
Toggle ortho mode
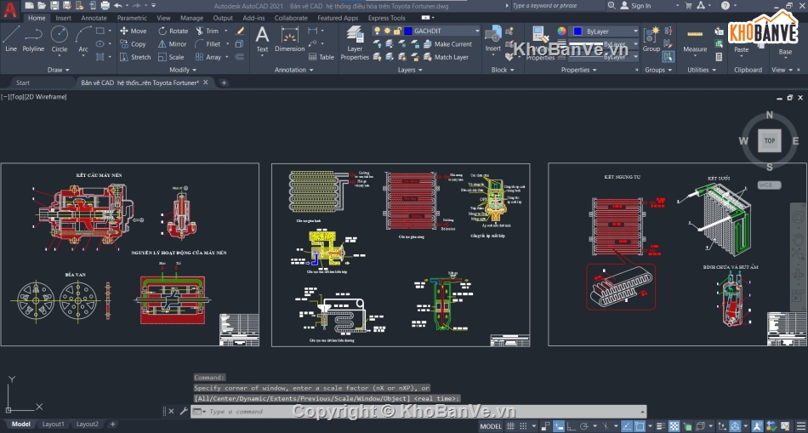pyautogui.click(x=572, y=426)
